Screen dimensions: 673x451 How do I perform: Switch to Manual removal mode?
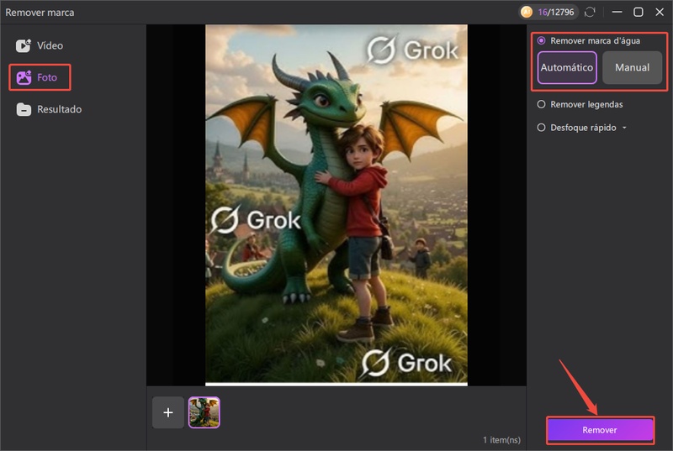(632, 67)
